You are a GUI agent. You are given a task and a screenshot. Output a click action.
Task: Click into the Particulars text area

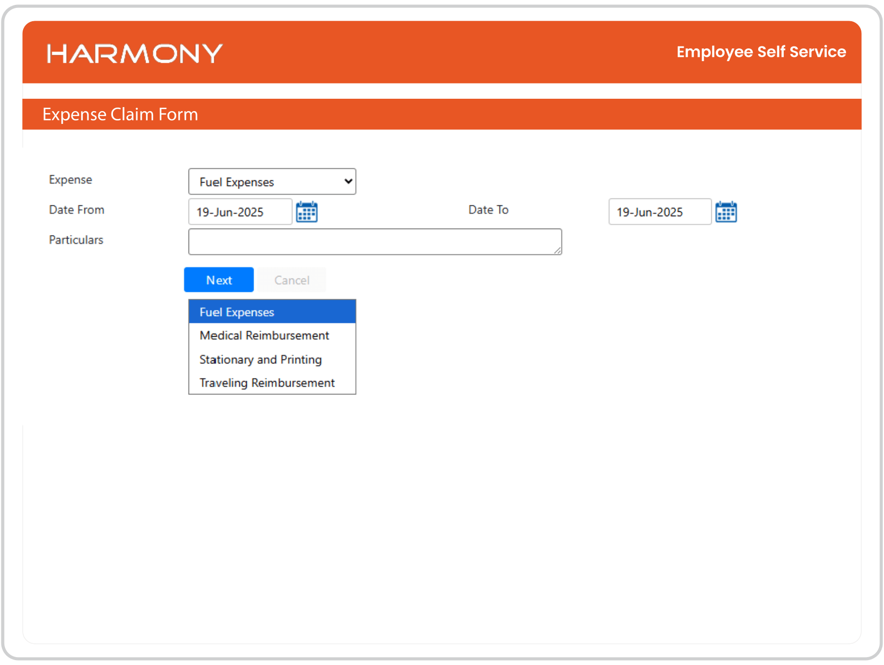click(x=375, y=242)
